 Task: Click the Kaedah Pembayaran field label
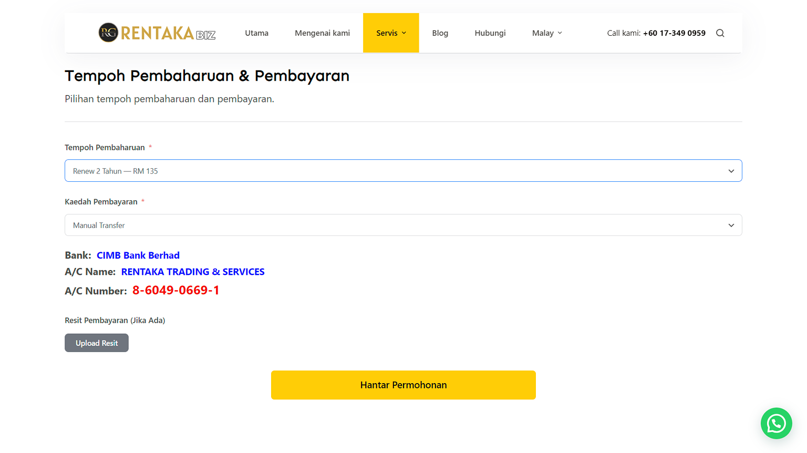coord(101,202)
